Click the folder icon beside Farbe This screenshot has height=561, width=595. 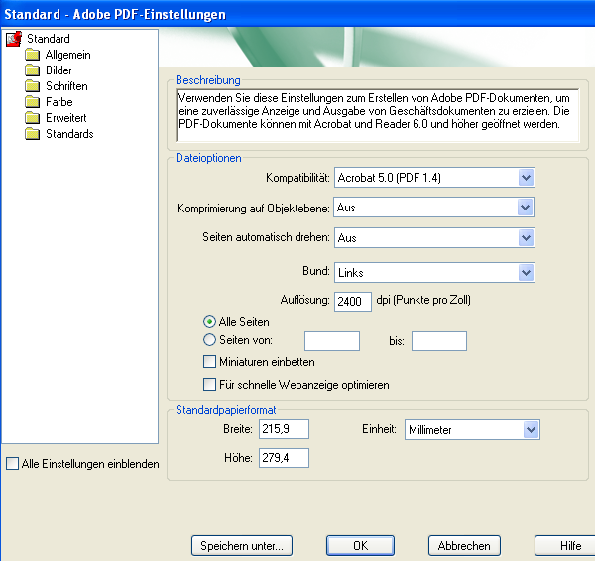click(33, 102)
